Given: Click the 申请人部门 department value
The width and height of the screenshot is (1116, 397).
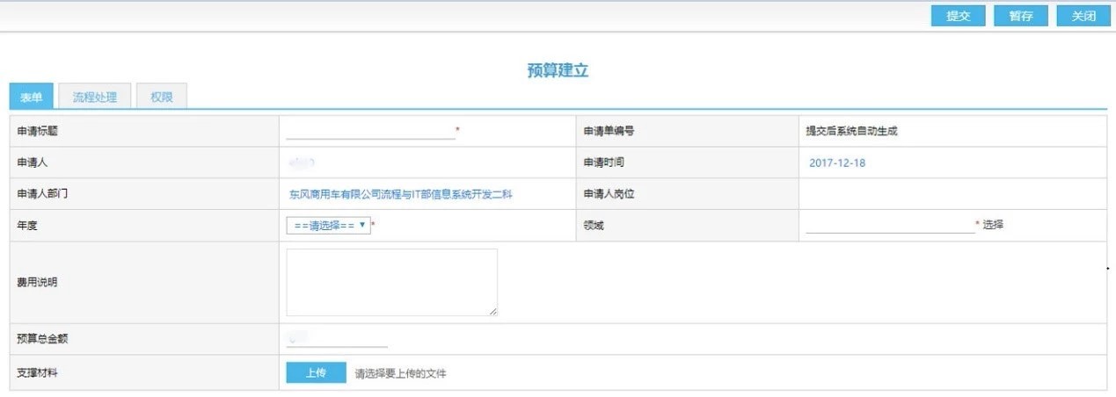Looking at the screenshot, I should point(400,194).
